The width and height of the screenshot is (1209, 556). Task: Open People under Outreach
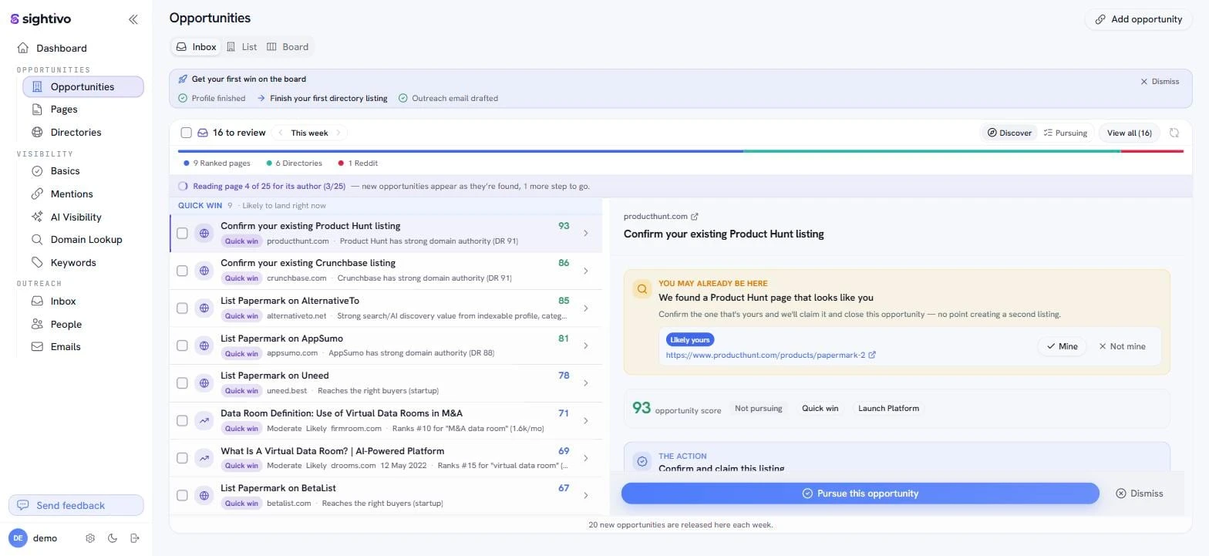[66, 324]
